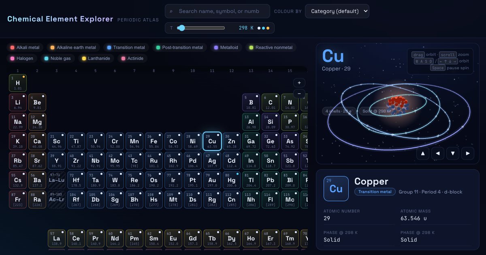The image size is (486, 255).
Task: Toggle Halogen category filter
Action: [x=22, y=58]
